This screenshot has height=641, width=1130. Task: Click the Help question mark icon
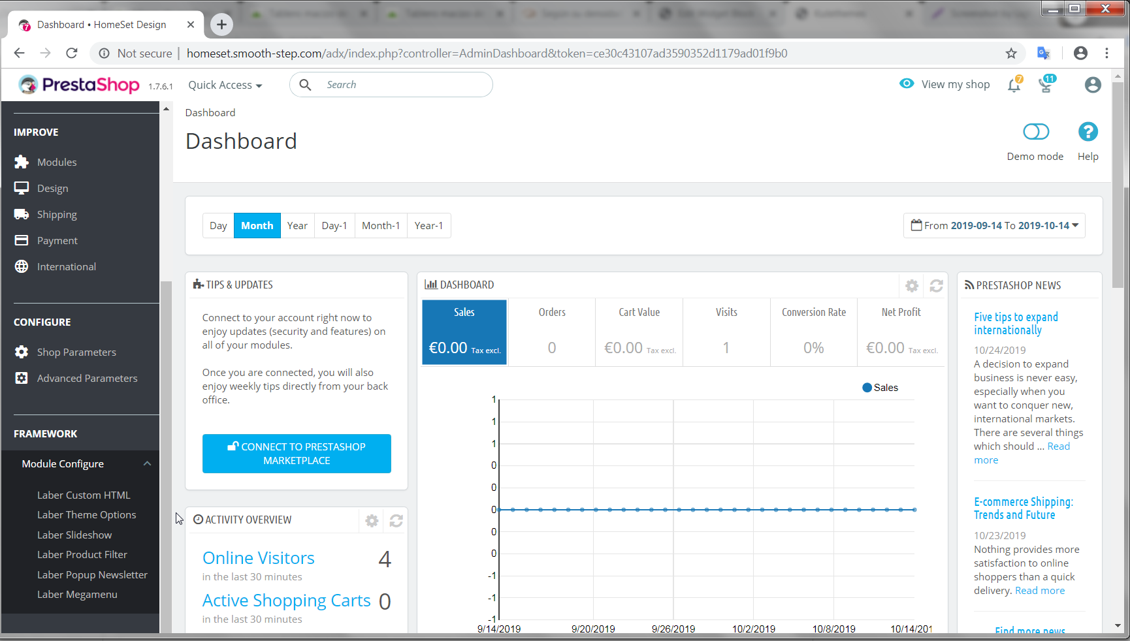click(x=1088, y=132)
